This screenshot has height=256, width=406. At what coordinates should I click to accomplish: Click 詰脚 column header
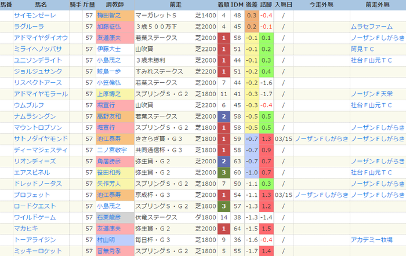(266, 5)
